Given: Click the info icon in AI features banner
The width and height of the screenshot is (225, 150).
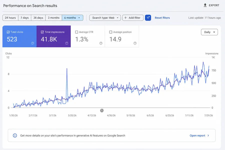Looking at the screenshot, I should [15, 135].
